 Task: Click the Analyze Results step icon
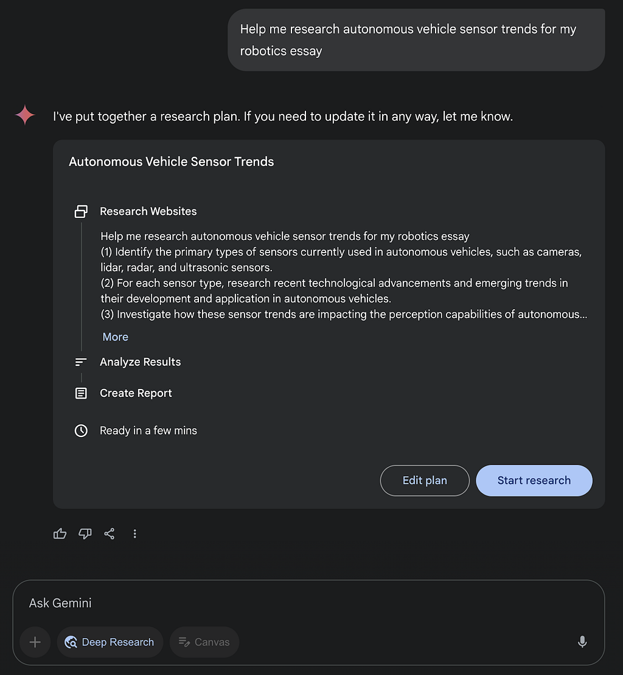click(81, 362)
